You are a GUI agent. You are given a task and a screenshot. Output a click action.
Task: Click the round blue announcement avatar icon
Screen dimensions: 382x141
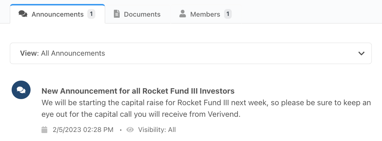[x=21, y=90]
